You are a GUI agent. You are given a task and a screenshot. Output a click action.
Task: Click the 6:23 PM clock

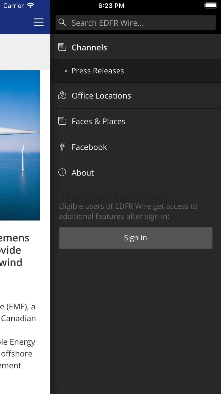(x=111, y=6)
